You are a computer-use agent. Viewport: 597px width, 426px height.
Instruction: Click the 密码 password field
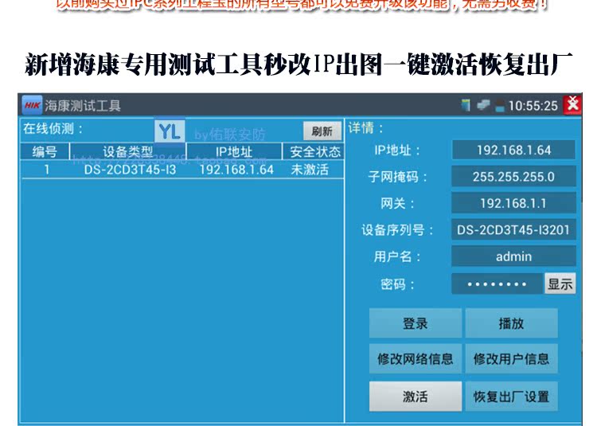497,283
